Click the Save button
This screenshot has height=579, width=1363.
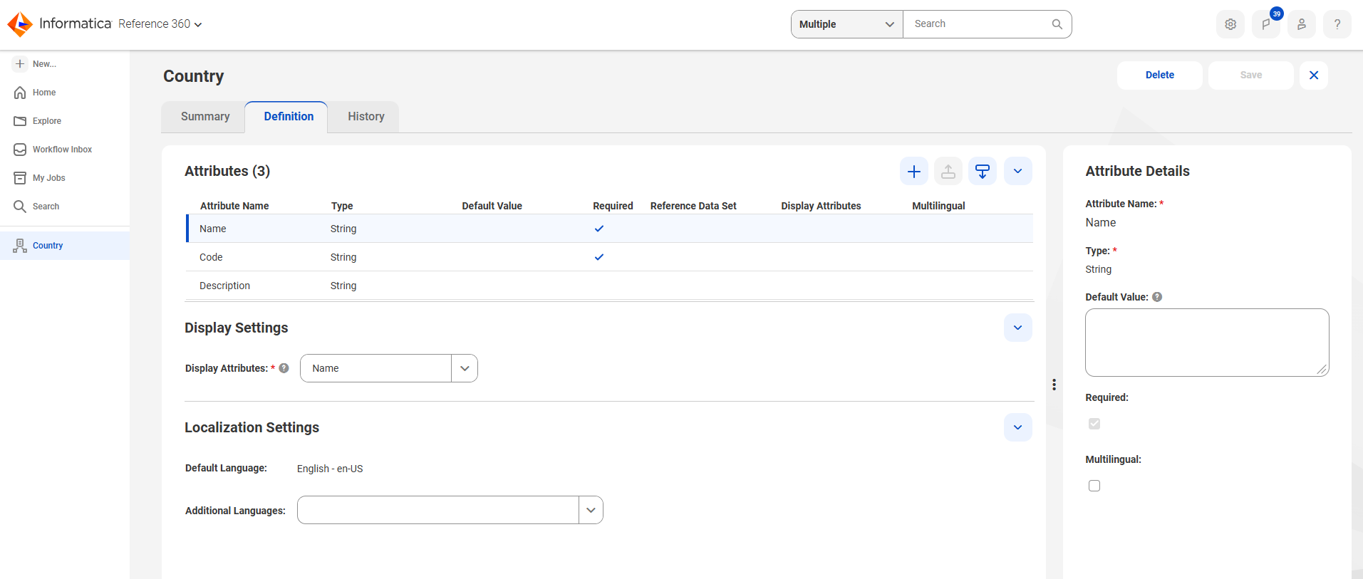pyautogui.click(x=1251, y=75)
